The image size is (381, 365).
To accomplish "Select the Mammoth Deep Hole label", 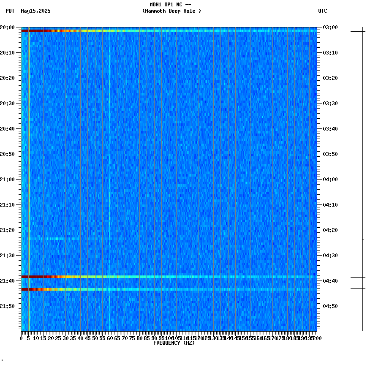I will pos(171,11).
